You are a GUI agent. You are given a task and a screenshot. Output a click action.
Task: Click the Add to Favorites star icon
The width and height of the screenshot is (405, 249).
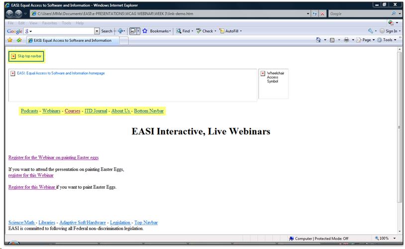[19, 40]
